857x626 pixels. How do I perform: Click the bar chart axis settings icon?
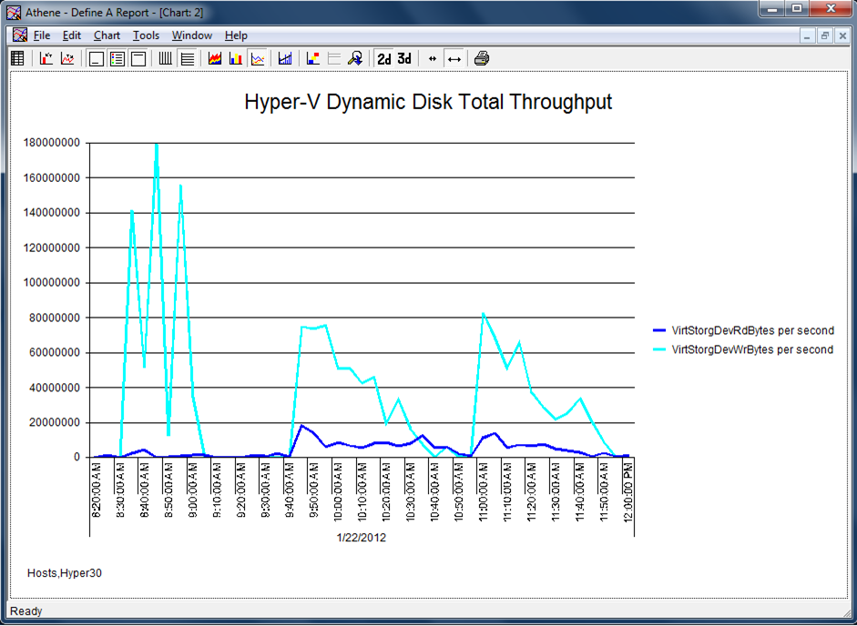coord(46,58)
